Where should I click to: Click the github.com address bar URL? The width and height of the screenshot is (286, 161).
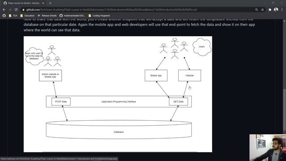(111, 10)
